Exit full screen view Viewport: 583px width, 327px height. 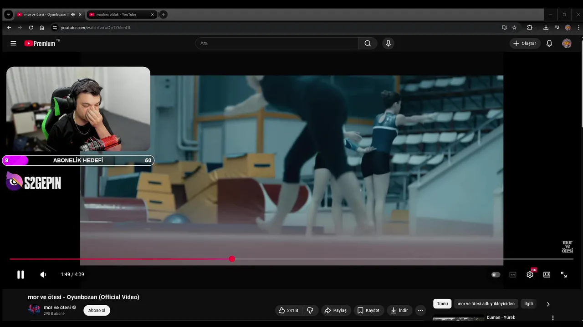[x=564, y=274]
